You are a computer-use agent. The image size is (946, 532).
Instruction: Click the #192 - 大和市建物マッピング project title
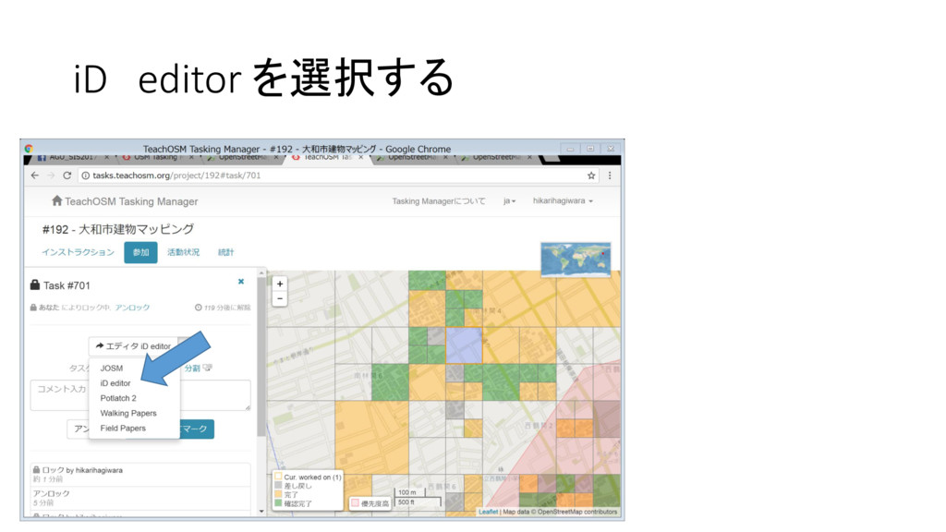[x=118, y=229]
